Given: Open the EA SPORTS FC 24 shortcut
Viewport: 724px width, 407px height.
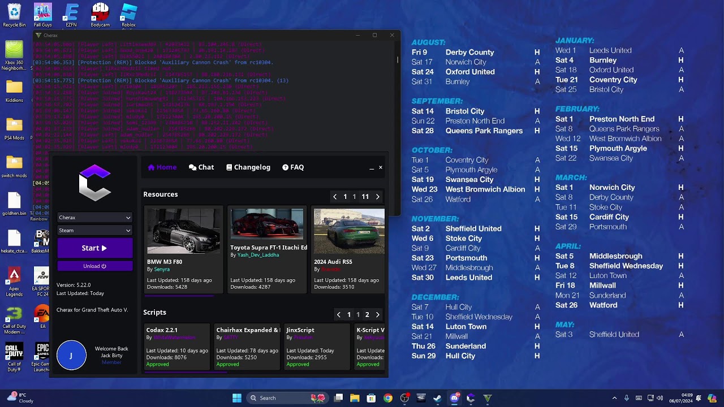Looking at the screenshot, I should click(41, 283).
